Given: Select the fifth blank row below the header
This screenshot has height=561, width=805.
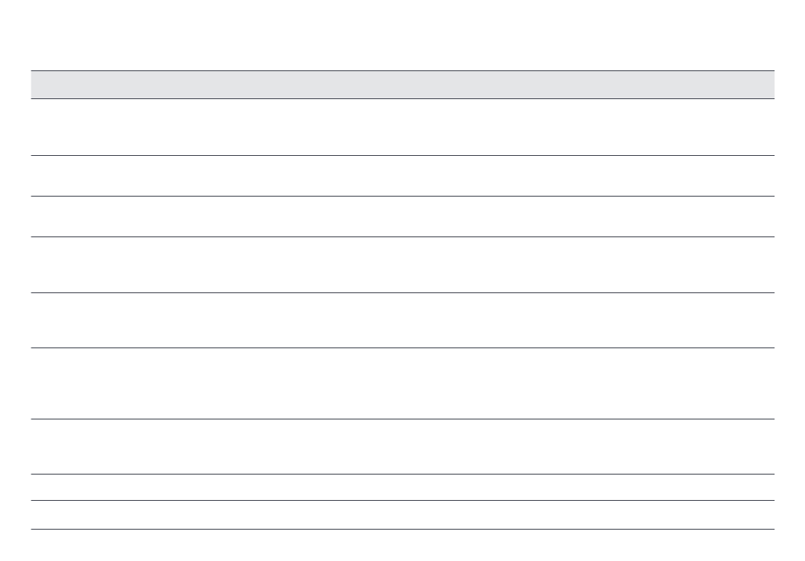Looking at the screenshot, I should point(402,320).
